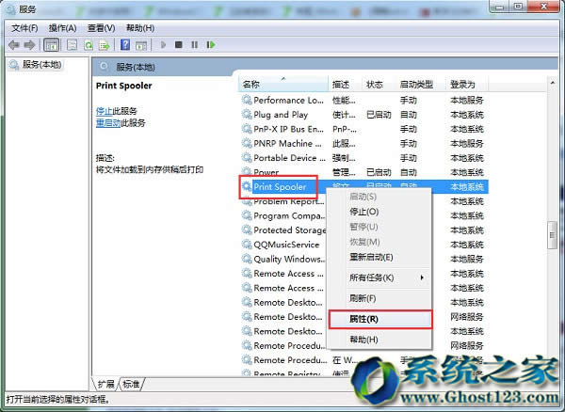Click the services list scroll-up arrow
Viewport: 565px width, 412px height.
553,83
